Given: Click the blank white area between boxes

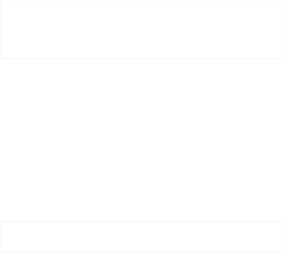Looking at the screenshot, I should coord(141,140).
